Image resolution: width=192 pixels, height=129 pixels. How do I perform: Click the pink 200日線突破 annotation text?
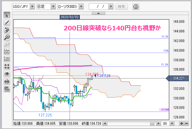point(112,28)
